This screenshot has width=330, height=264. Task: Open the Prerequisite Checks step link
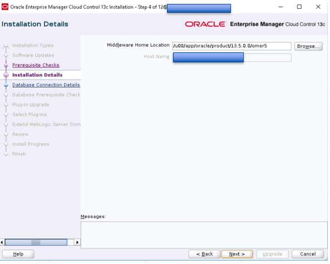click(36, 65)
